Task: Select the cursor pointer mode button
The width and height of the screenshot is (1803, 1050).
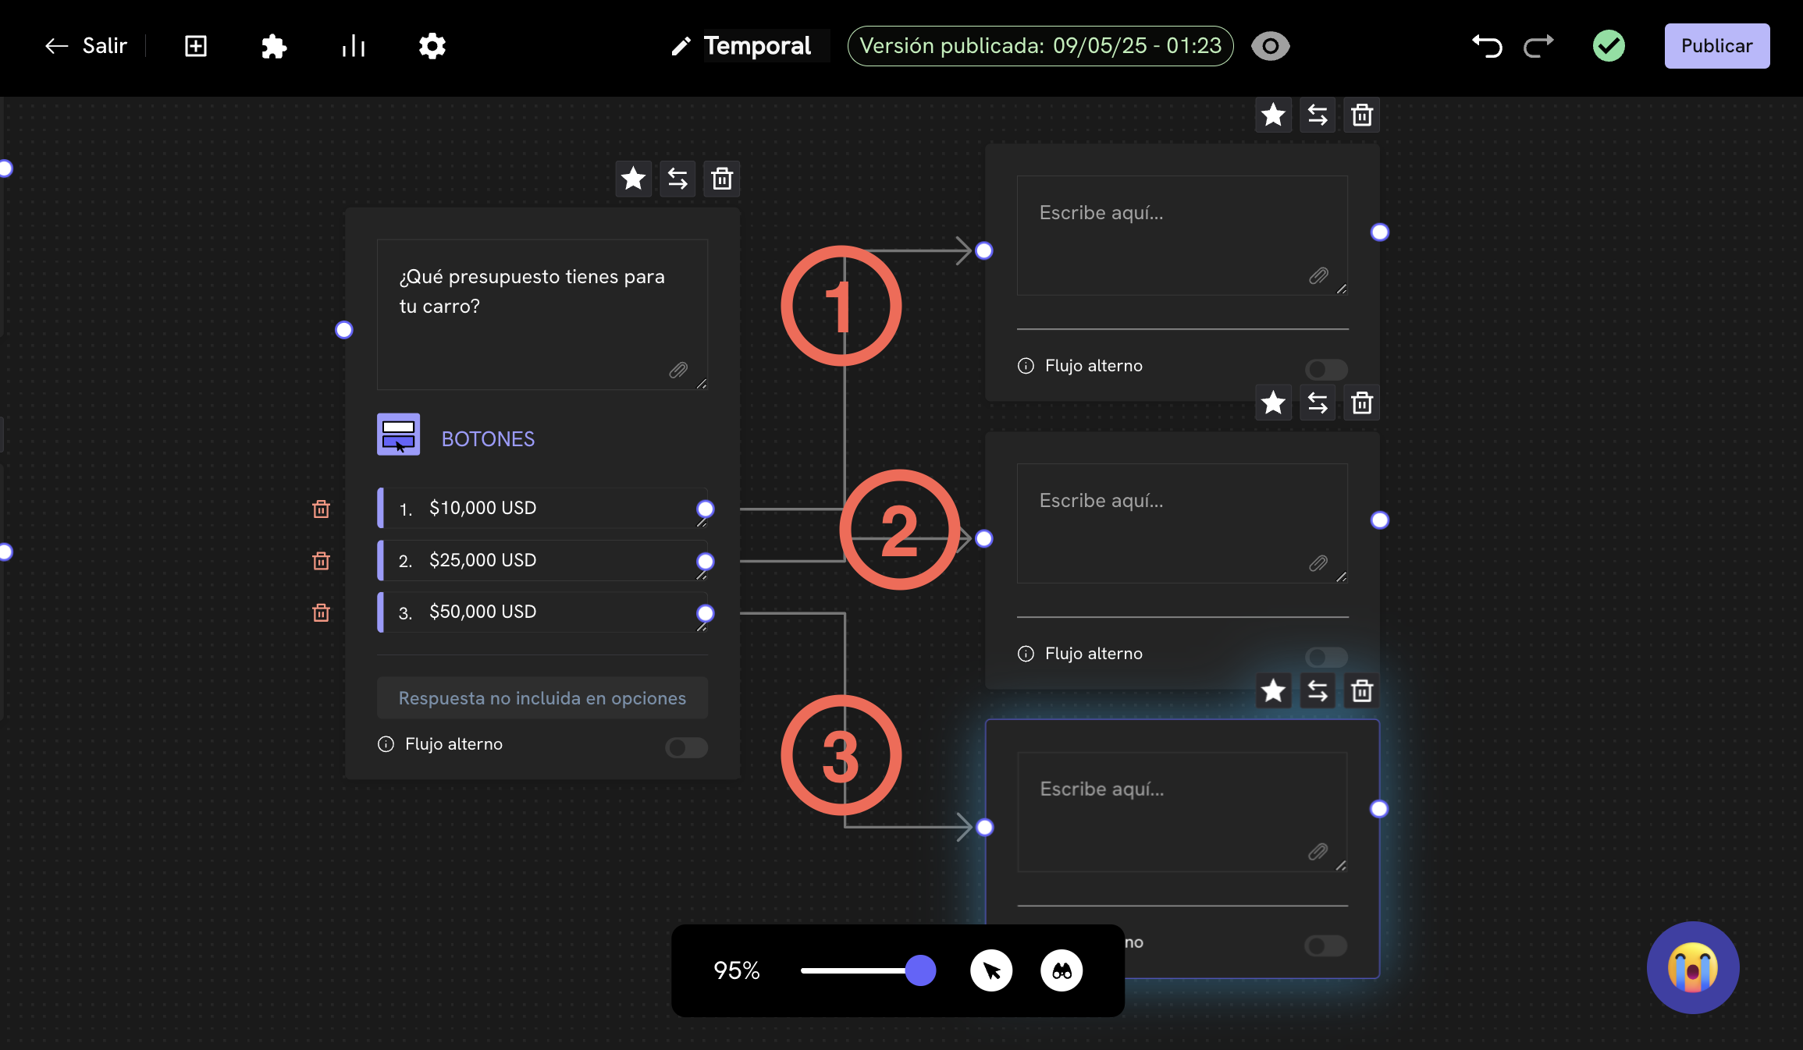Action: (991, 971)
